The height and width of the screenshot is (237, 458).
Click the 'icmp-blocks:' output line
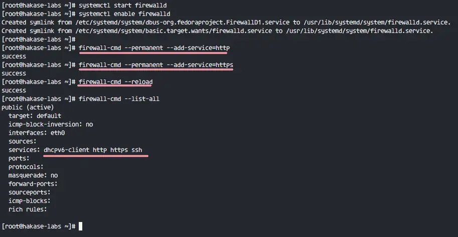pyautogui.click(x=29, y=201)
